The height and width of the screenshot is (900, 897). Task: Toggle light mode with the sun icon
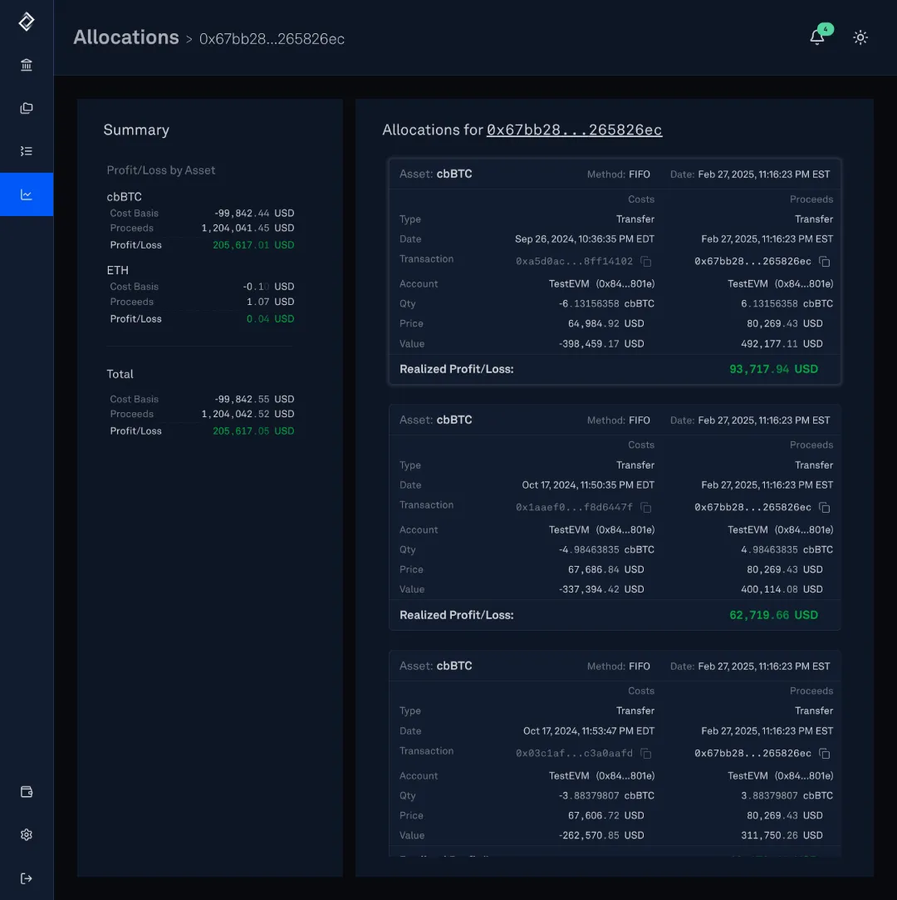(860, 37)
